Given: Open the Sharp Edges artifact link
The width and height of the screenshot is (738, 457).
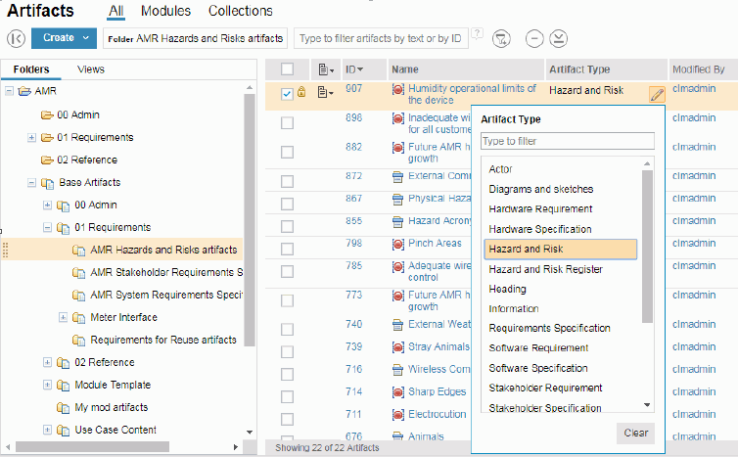Looking at the screenshot, I should click(x=437, y=391).
